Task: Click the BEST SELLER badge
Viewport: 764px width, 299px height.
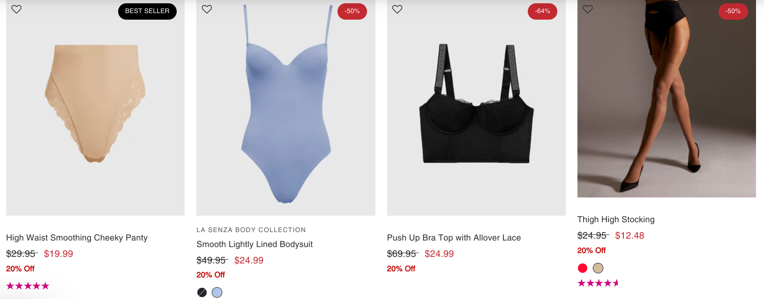Action: tap(147, 11)
